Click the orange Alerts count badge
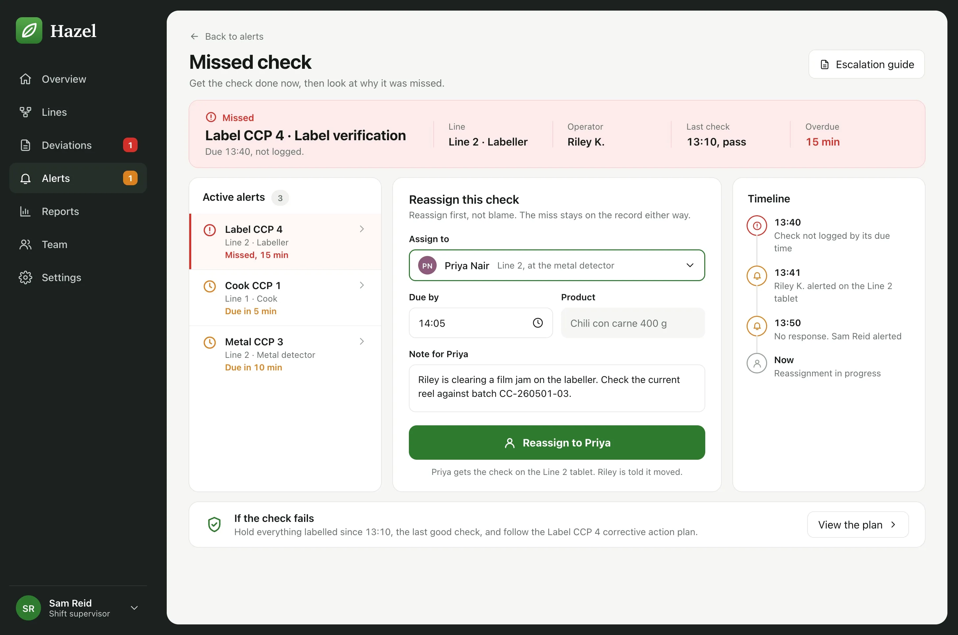Viewport: 958px width, 635px height. click(x=130, y=178)
